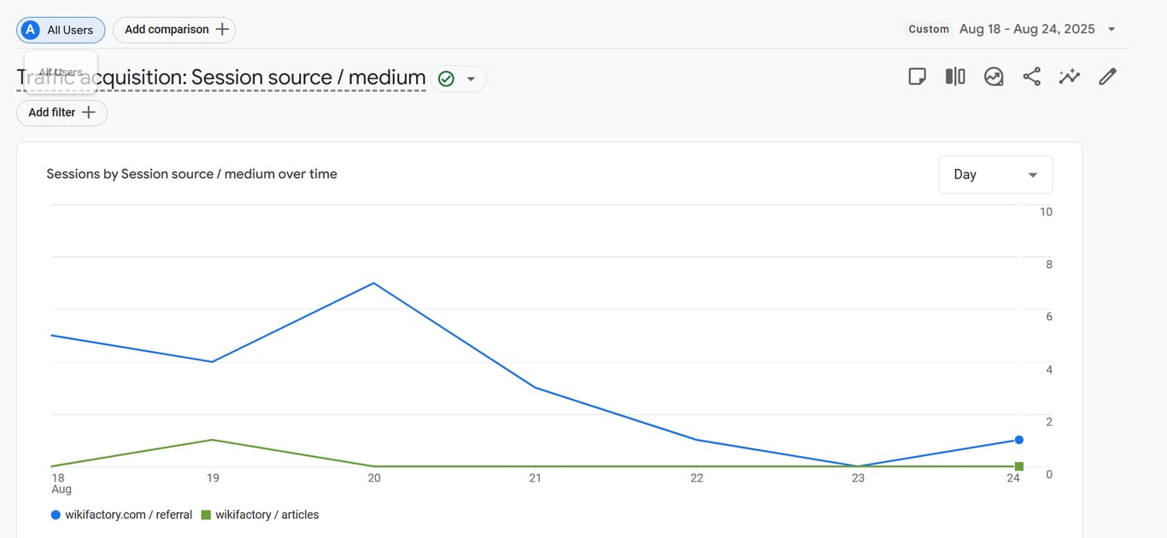Click the edit comparisons columns icon

[955, 77]
